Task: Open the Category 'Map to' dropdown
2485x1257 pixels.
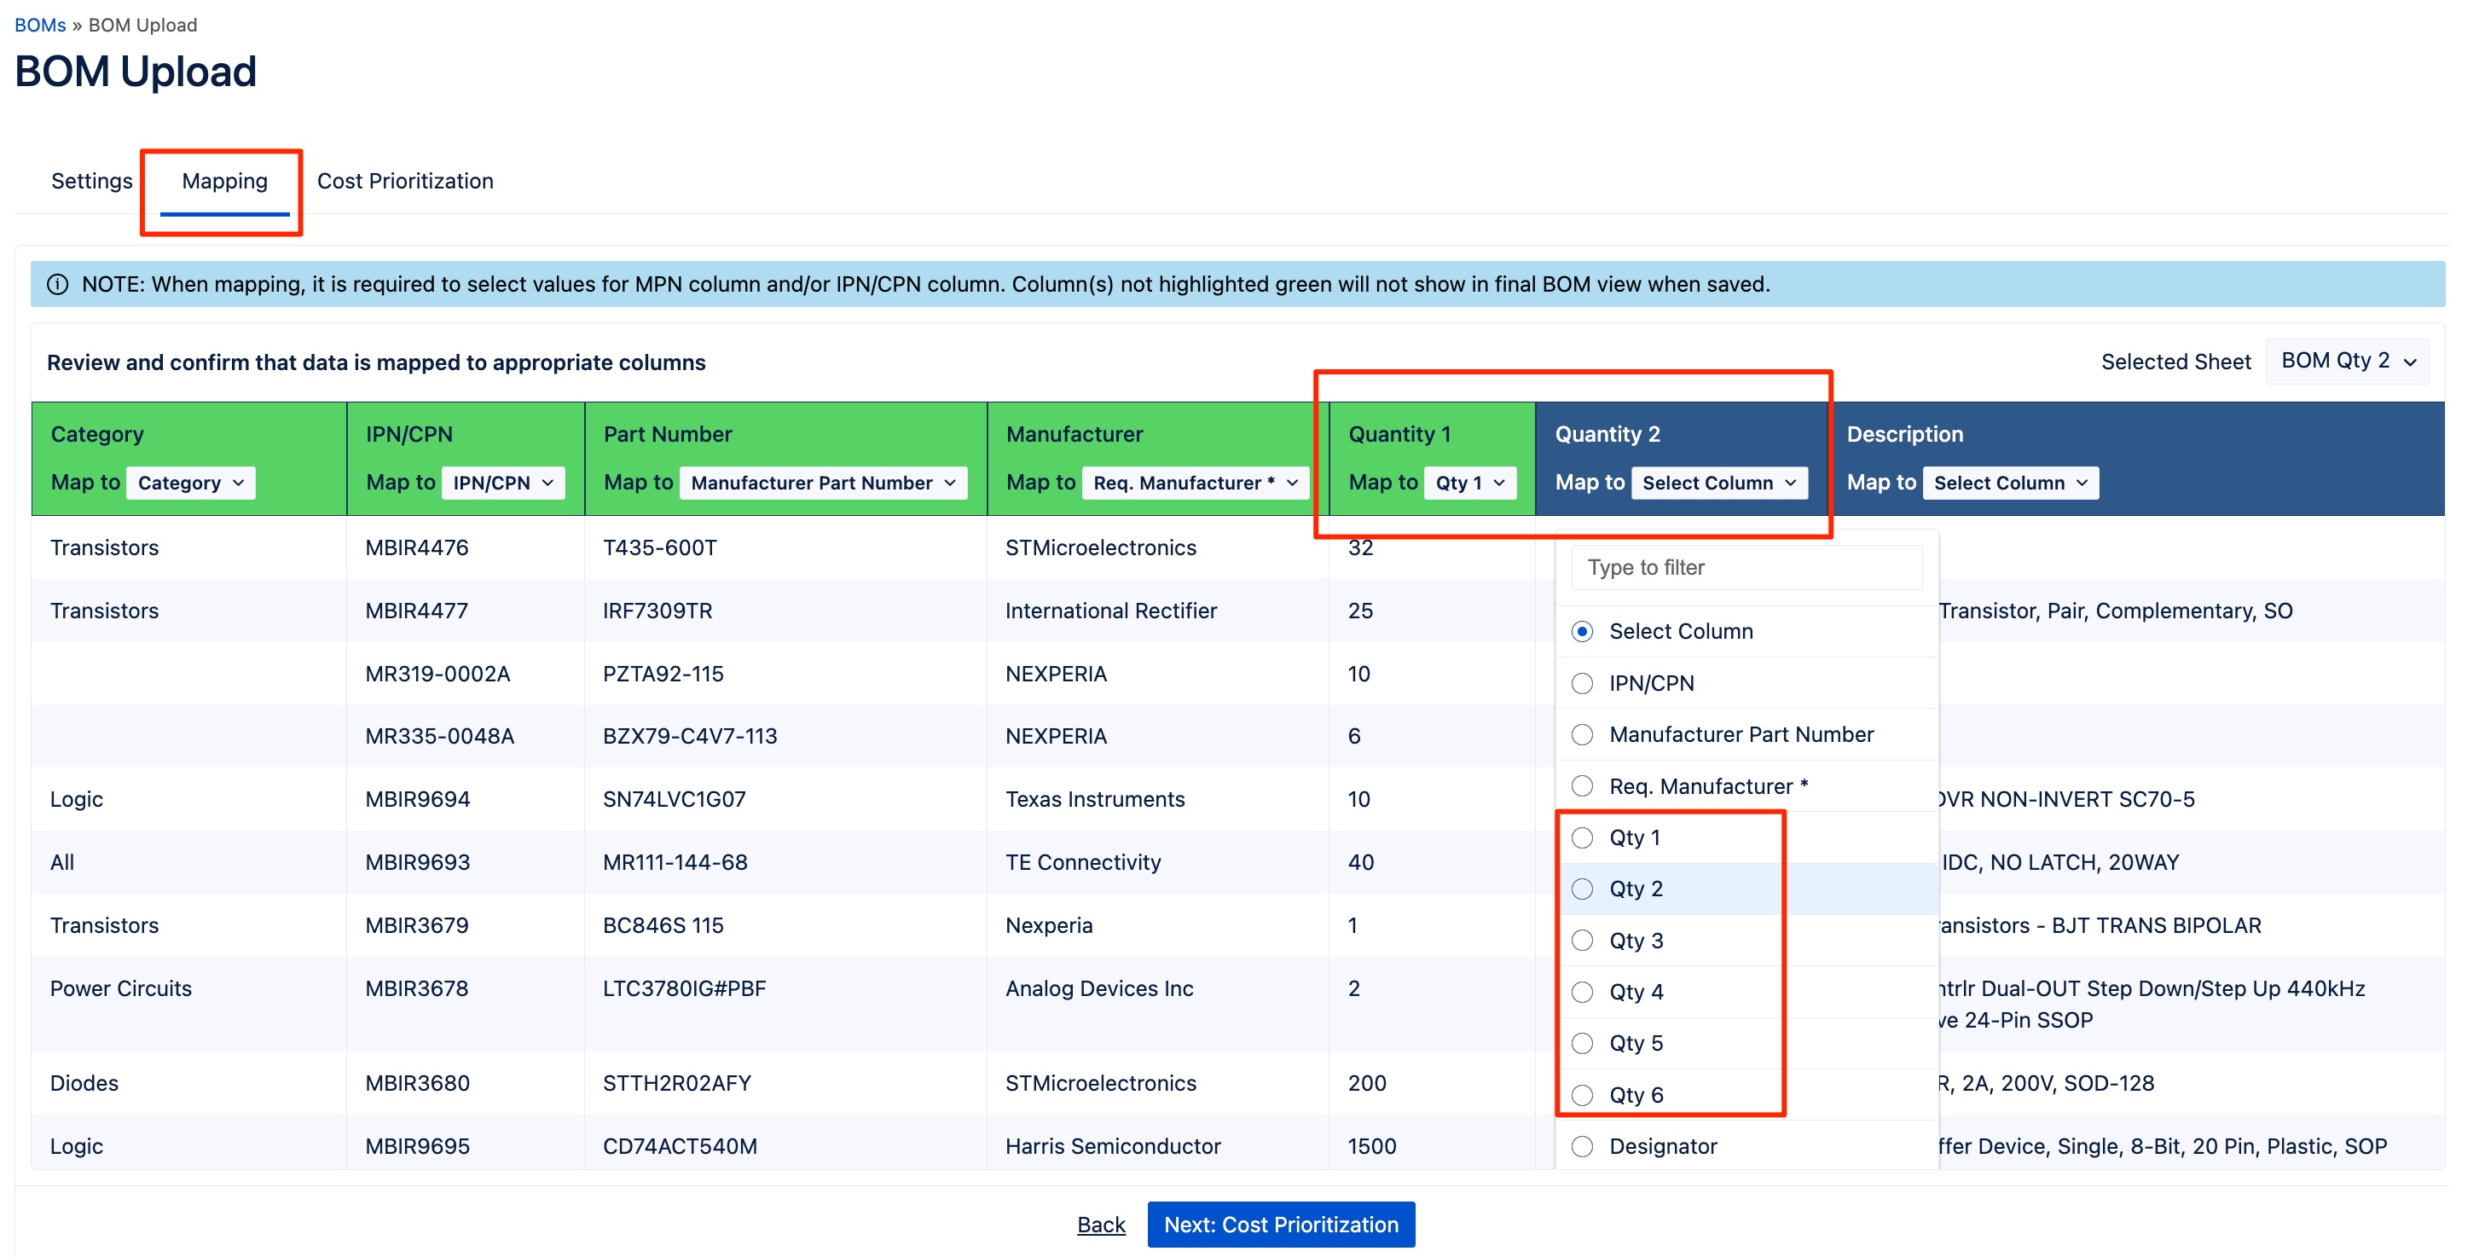Action: [x=191, y=483]
